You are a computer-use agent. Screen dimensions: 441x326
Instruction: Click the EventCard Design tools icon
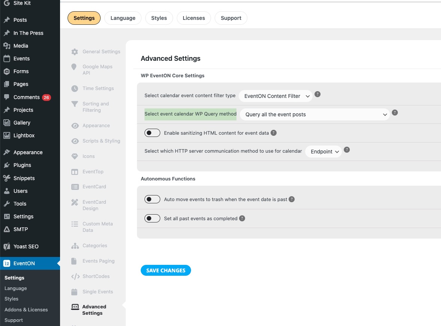coord(75,202)
